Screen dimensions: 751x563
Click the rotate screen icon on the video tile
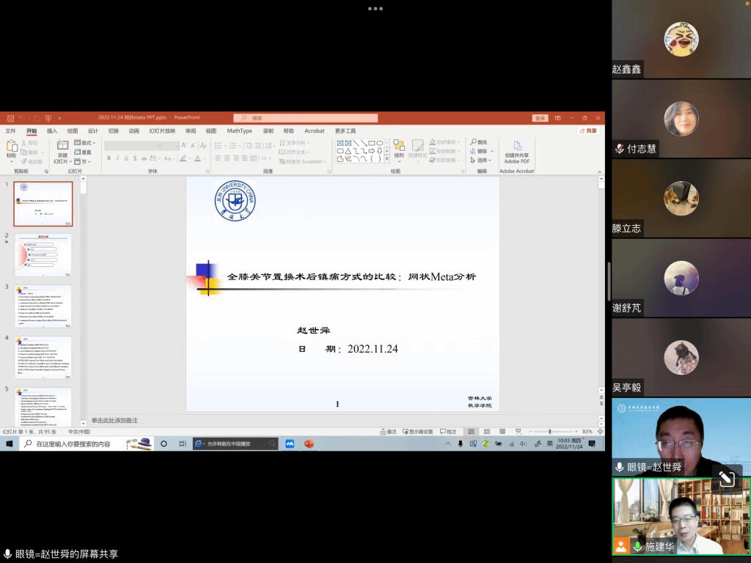tap(727, 479)
